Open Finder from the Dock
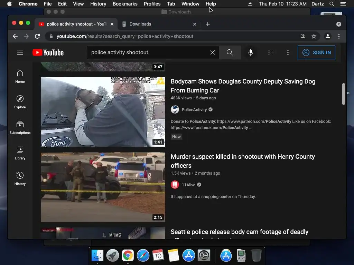This screenshot has height=265, width=354. [x=97, y=256]
